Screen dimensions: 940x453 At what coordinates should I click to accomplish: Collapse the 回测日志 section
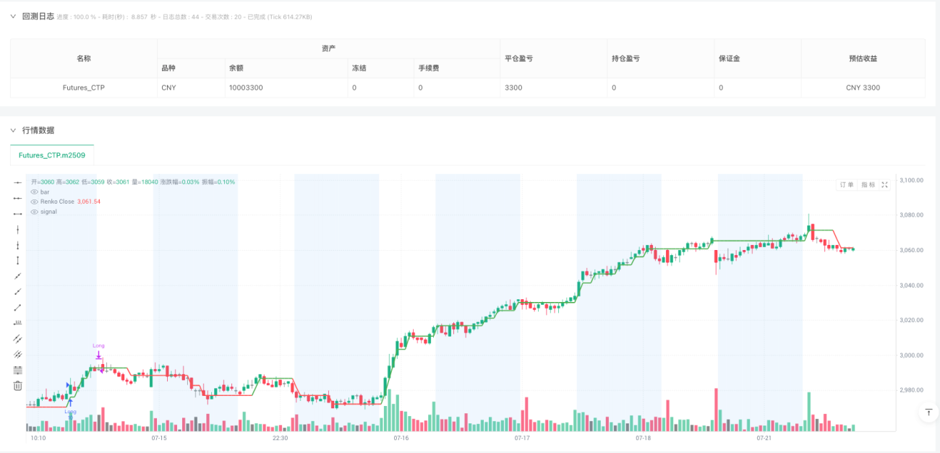12,16
